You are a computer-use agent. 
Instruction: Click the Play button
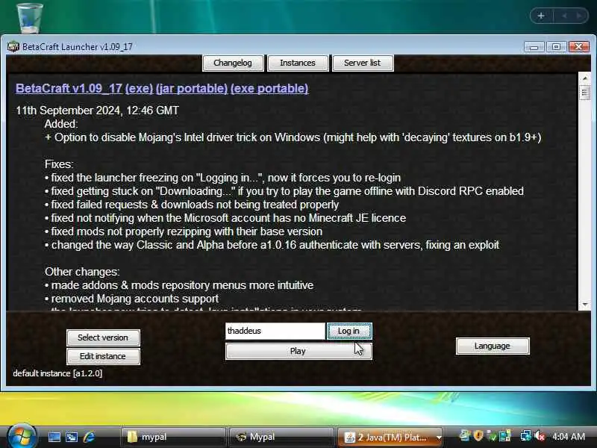[298, 351]
